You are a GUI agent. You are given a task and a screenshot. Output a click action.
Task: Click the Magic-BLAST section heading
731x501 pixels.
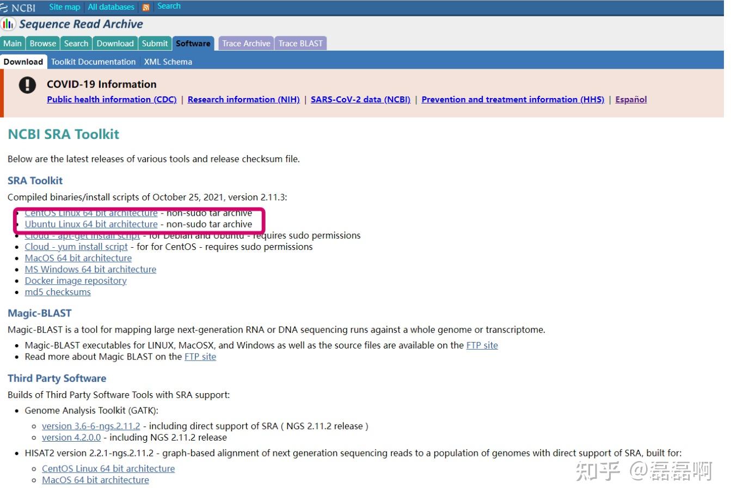tap(40, 314)
